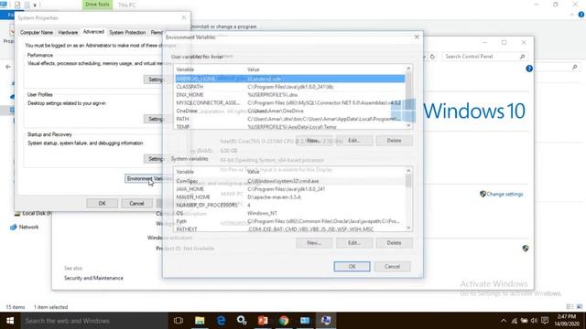Show hidden system tray icons
Image resolution: width=586 pixels, height=329 pixels.
(x=504, y=321)
